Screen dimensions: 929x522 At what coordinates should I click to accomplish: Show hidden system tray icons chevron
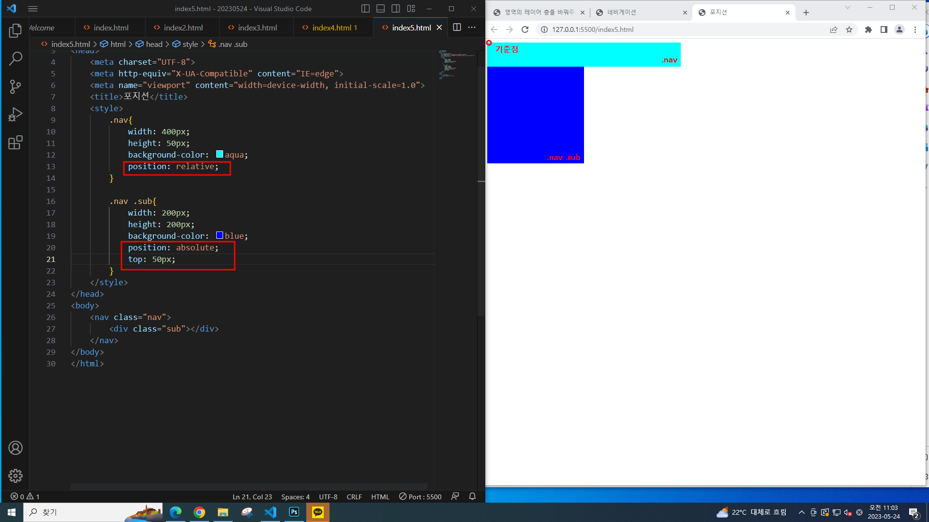pos(801,512)
